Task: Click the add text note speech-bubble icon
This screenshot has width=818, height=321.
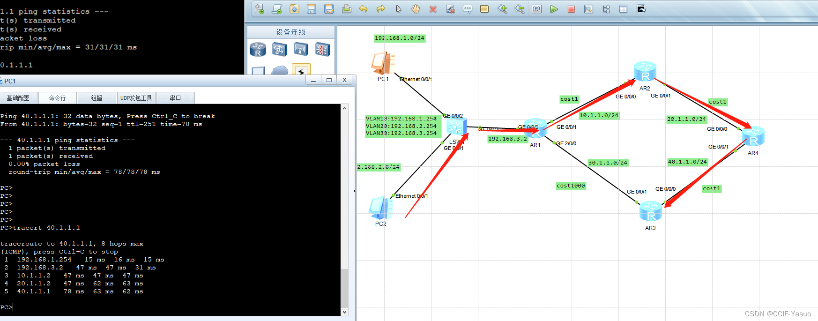Action: 468,9
